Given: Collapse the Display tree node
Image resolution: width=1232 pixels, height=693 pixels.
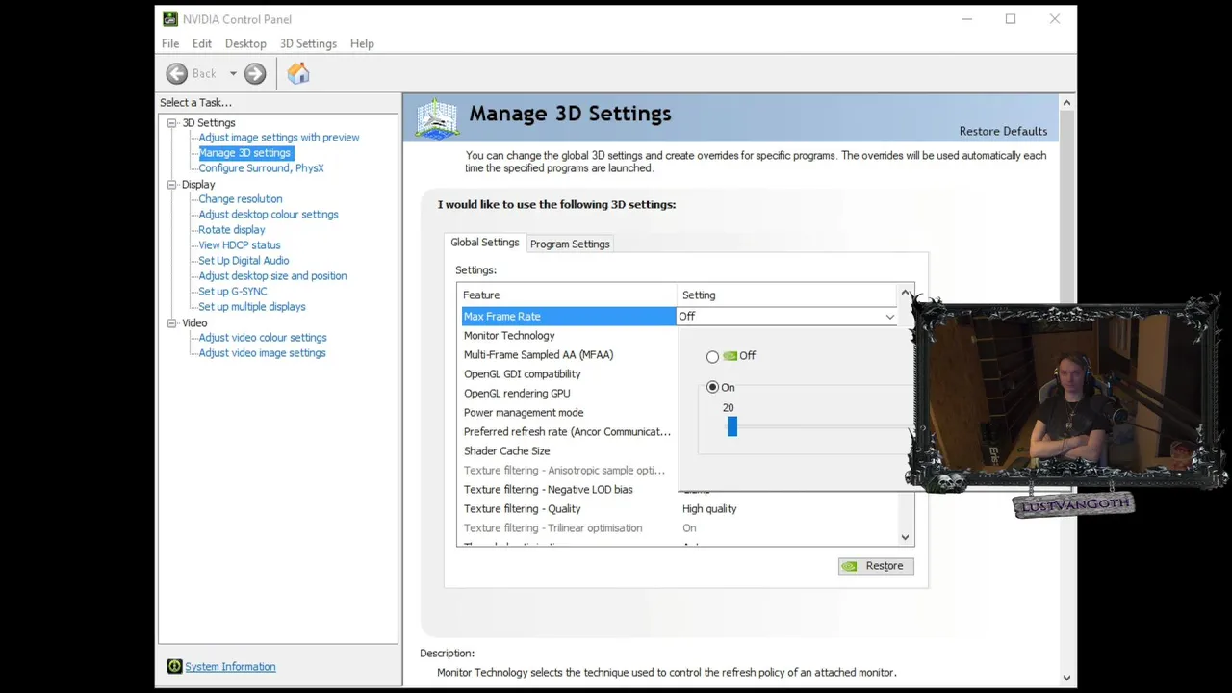Looking at the screenshot, I should pos(172,184).
